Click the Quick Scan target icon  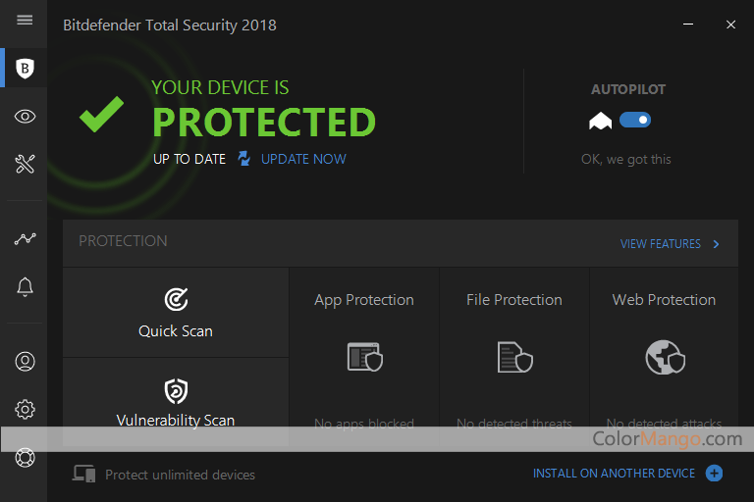tap(176, 299)
